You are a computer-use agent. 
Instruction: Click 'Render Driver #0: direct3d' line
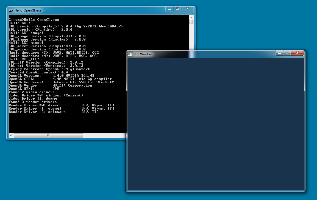coord(62,105)
